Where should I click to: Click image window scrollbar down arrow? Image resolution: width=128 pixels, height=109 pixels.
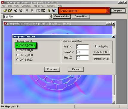114,102
